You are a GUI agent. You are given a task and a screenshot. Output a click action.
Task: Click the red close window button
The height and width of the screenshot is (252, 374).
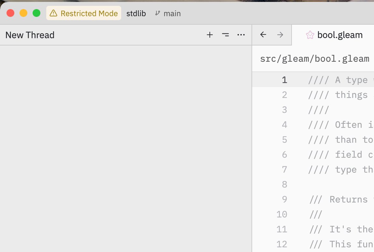pos(10,13)
